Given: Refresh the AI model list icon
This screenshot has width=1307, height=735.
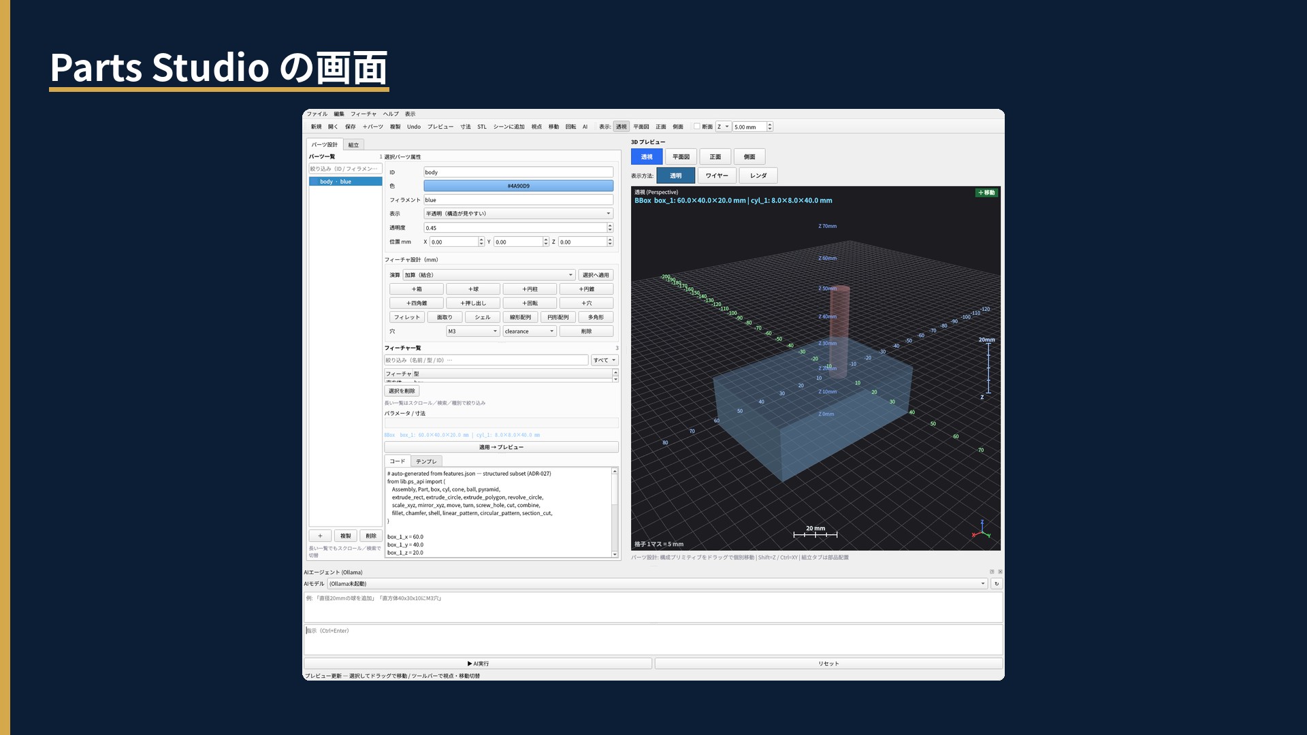Looking at the screenshot, I should click(997, 584).
